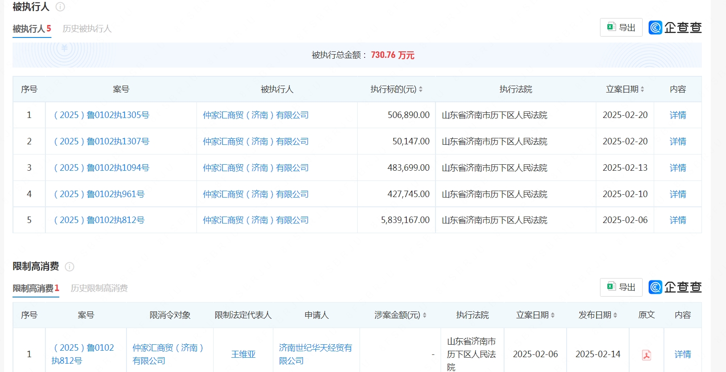Click amount 483,699.00
This screenshot has height=372, width=726.
tap(409, 168)
